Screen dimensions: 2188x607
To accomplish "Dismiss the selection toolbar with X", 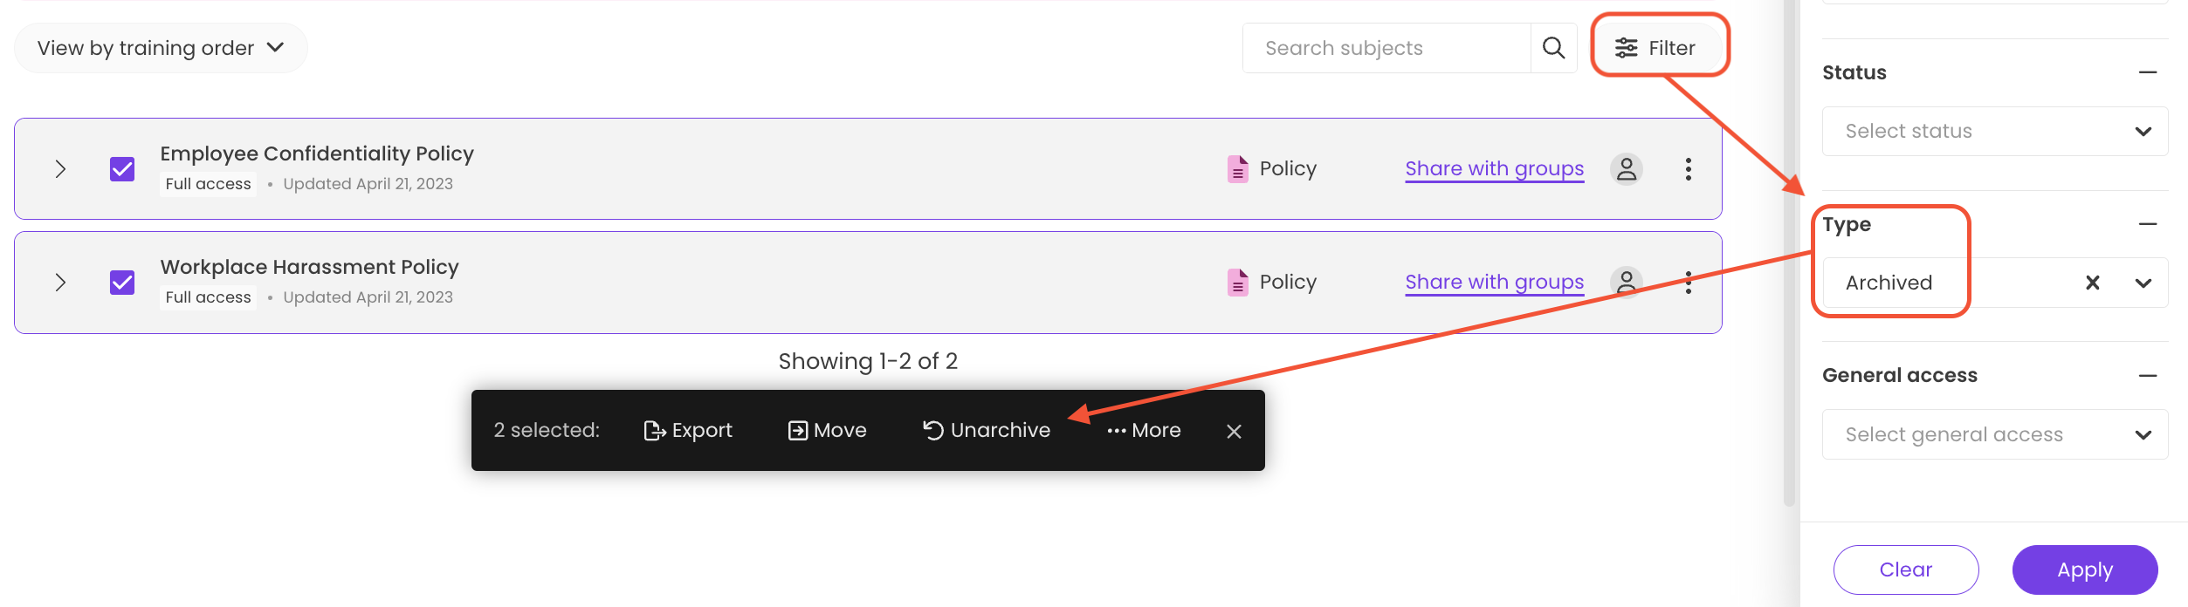I will pos(1234,432).
